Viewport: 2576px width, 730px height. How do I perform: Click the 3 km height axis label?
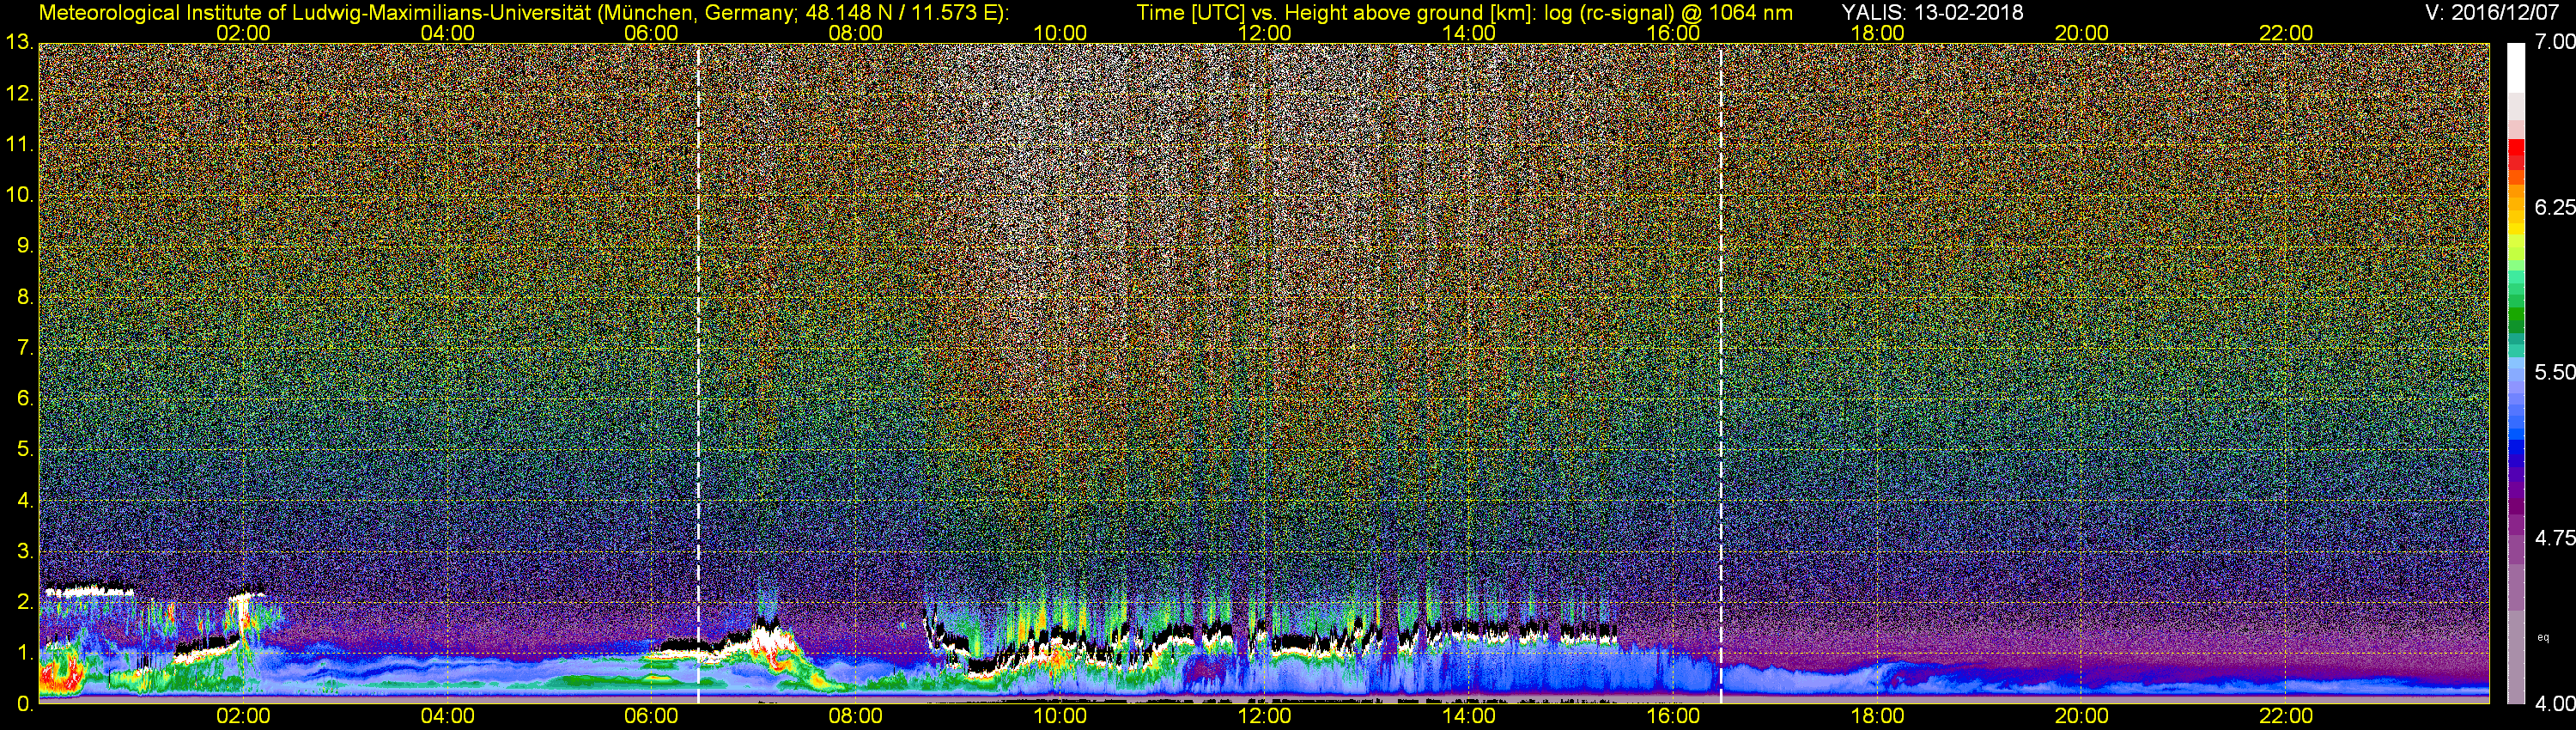(x=24, y=551)
